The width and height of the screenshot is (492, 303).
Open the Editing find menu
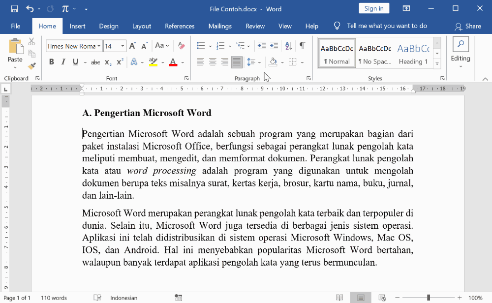pyautogui.click(x=461, y=53)
